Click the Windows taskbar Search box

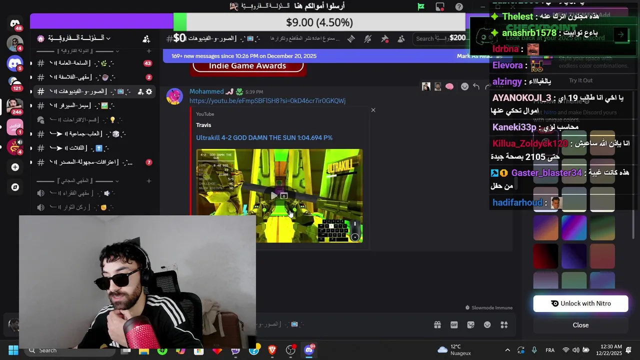pyautogui.click(x=70, y=350)
